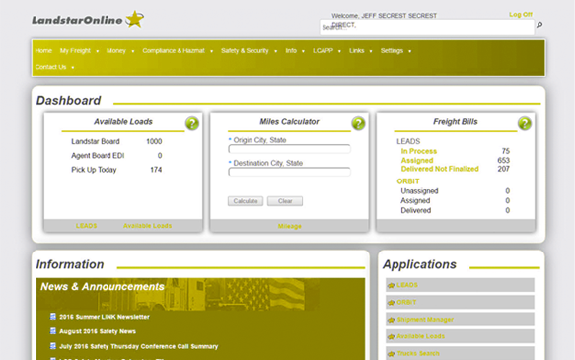Click the ORBIT application truck icon

(x=391, y=303)
